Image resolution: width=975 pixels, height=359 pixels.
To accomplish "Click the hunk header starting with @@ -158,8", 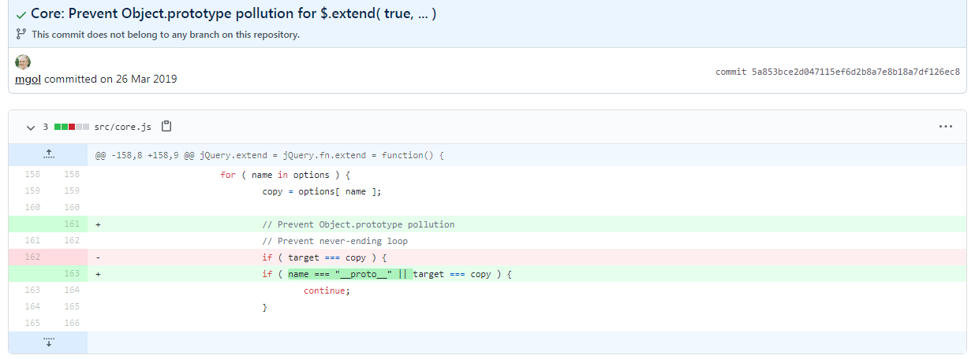I will point(270,155).
